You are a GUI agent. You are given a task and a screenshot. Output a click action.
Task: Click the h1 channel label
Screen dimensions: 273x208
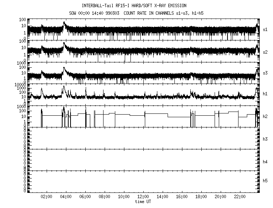(265, 95)
